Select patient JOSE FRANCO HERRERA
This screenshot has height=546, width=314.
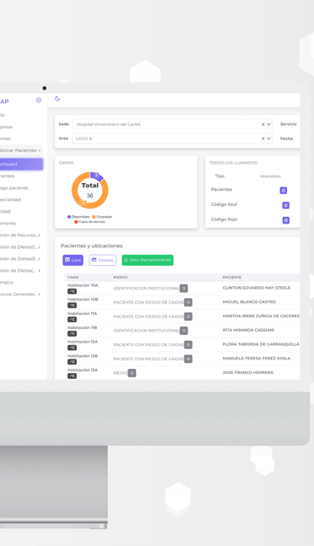click(x=248, y=373)
